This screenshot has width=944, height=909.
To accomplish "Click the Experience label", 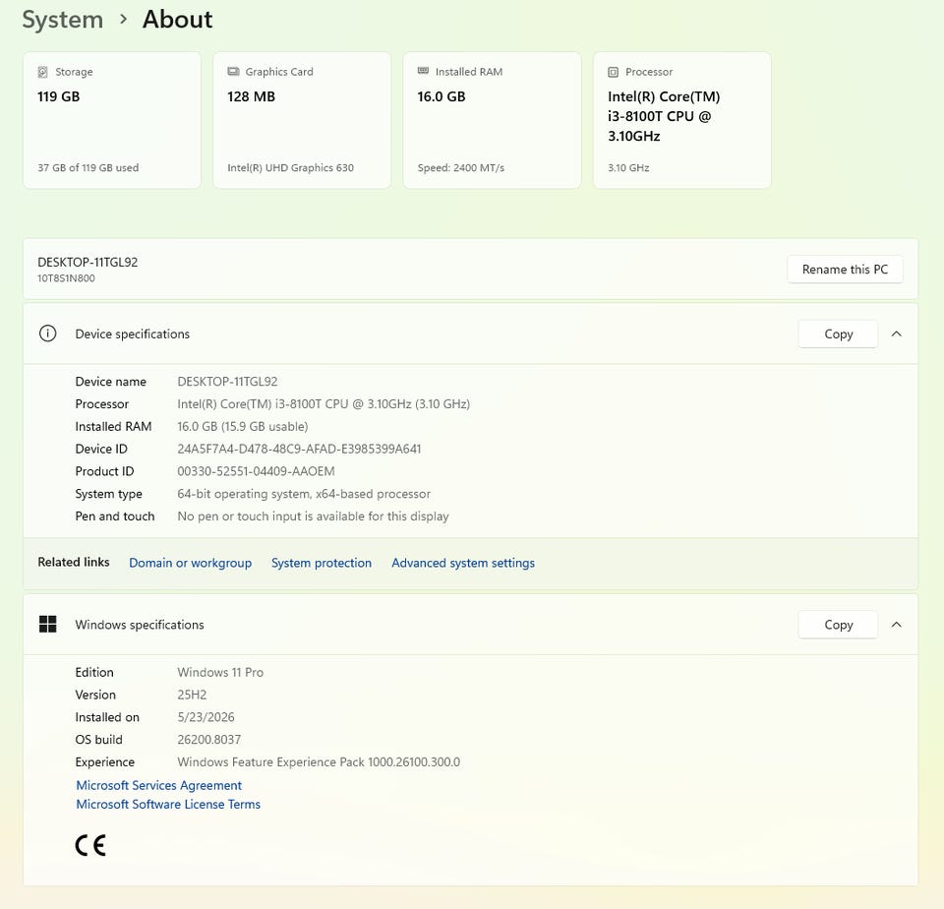I will pyautogui.click(x=105, y=762).
